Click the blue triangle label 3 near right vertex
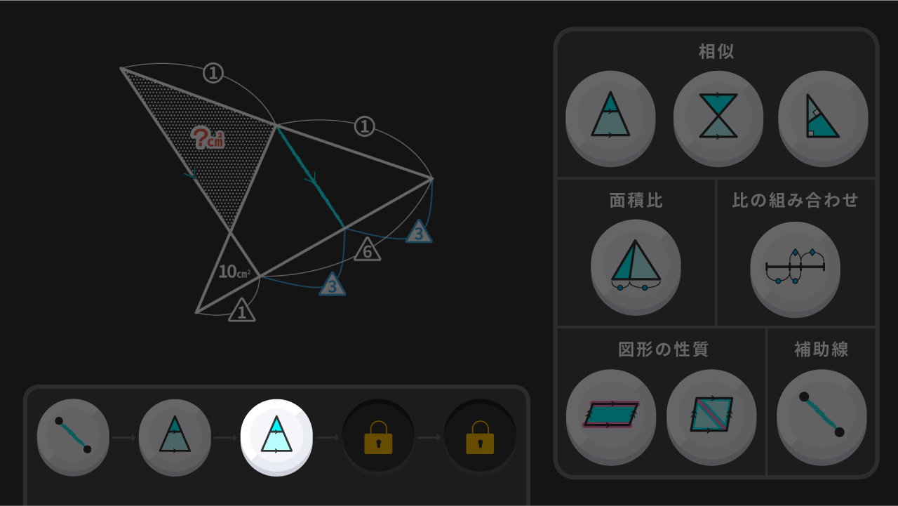 (419, 232)
